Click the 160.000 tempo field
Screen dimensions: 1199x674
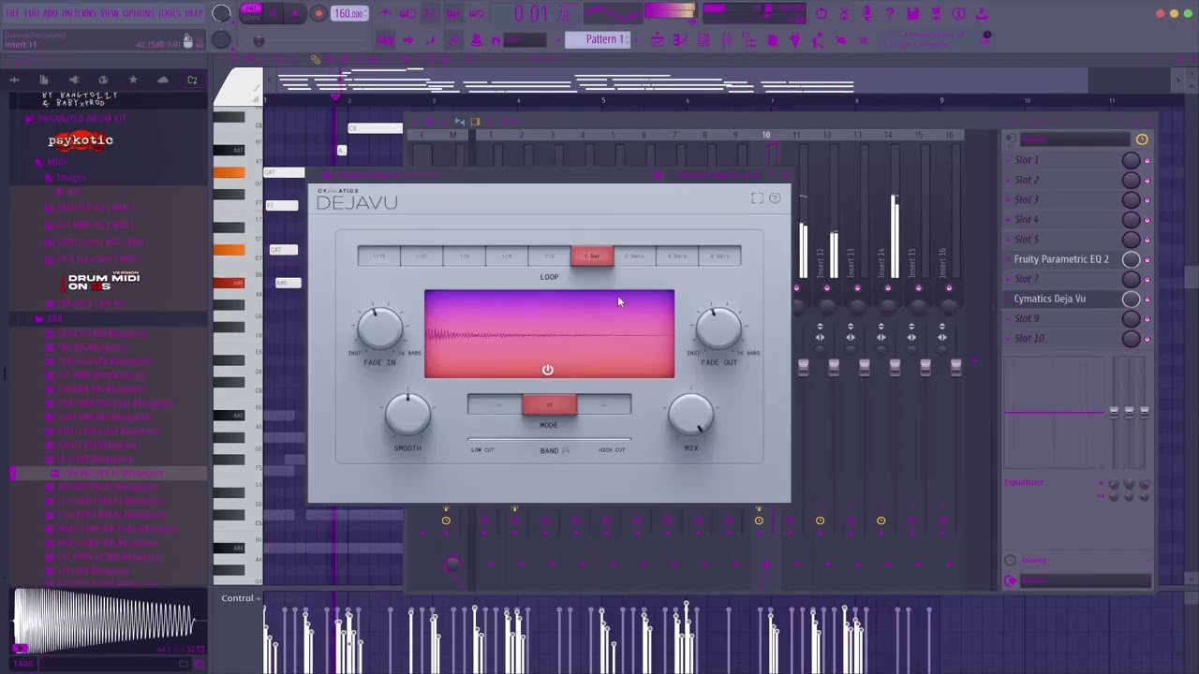click(x=348, y=14)
